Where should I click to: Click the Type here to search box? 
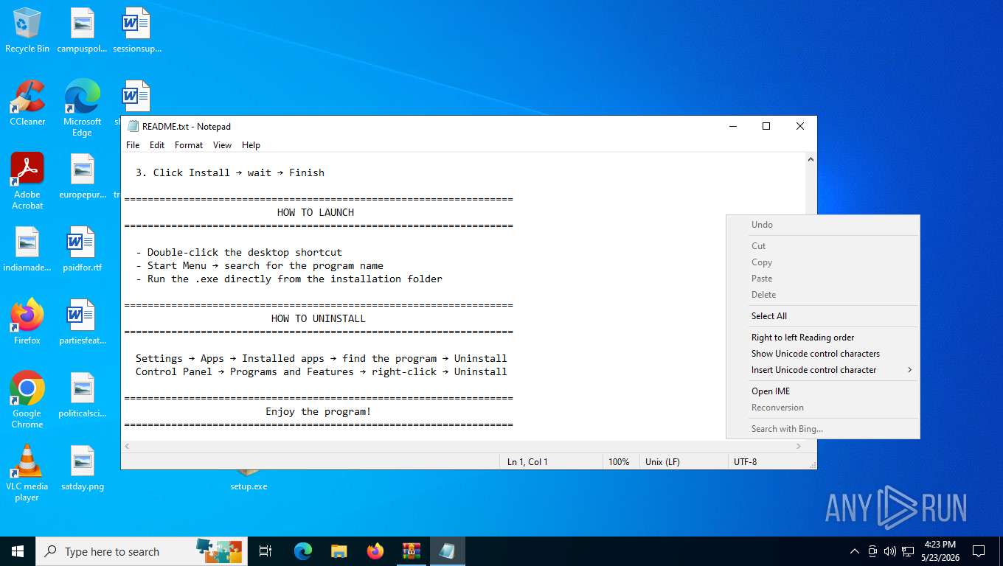pos(140,551)
